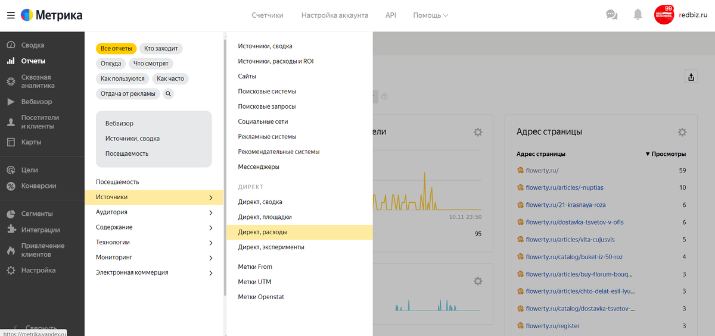Open Вебвизор from the left sidebar
The image size is (715, 336).
36,102
